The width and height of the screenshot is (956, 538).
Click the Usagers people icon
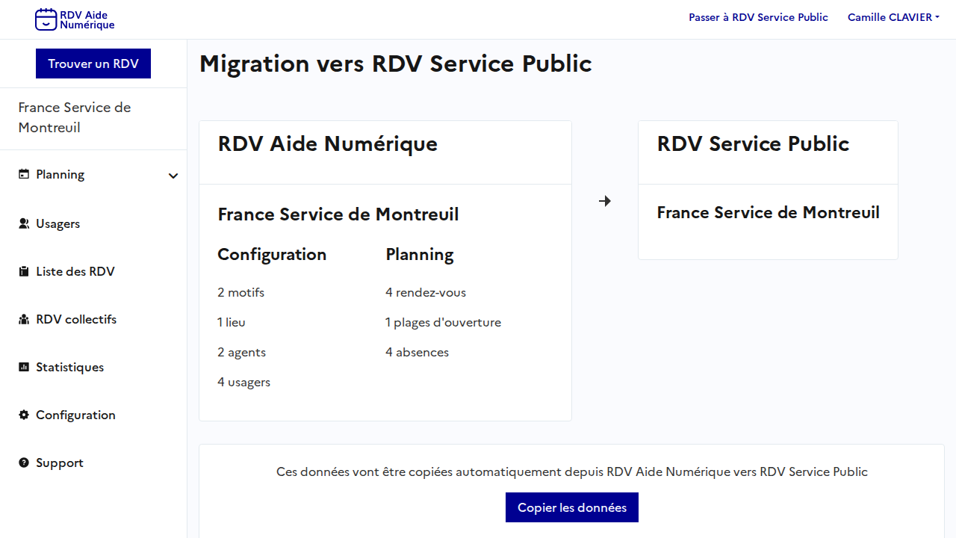pyautogui.click(x=24, y=223)
